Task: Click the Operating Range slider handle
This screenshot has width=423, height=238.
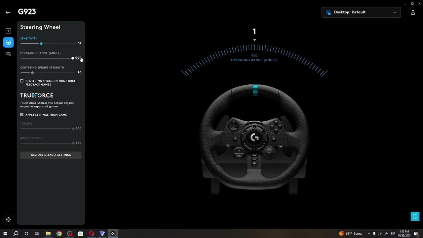Action: (73, 58)
